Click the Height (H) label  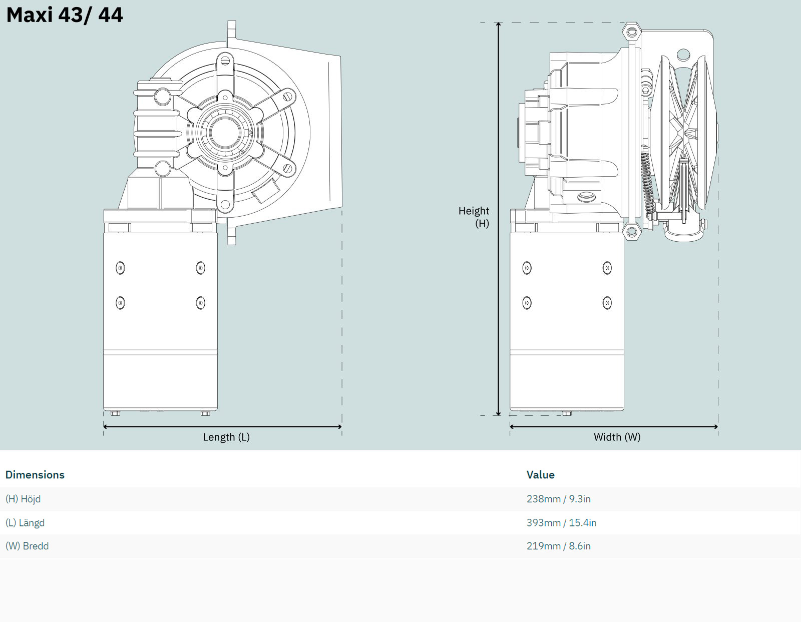click(474, 217)
